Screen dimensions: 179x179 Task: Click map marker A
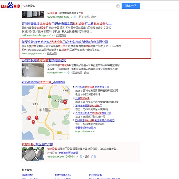(x=65, y=102)
